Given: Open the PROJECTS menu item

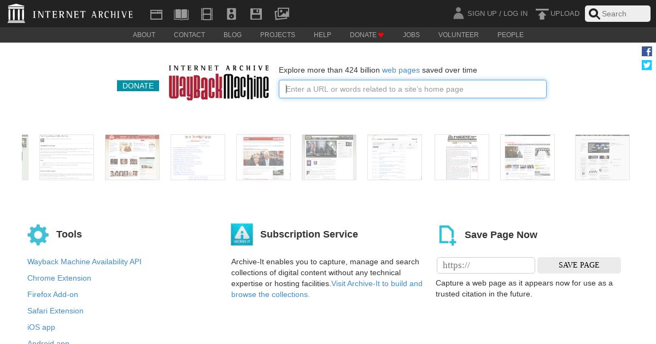Looking at the screenshot, I should (x=278, y=35).
